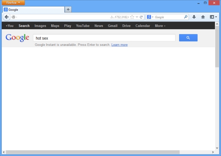Screen dimensions: 221x156
Task: Expand the search engine selector dropdown
Action: coord(150,17)
